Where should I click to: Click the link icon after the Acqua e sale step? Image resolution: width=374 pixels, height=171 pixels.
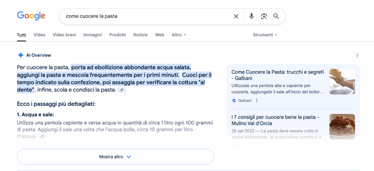[x=42, y=137]
